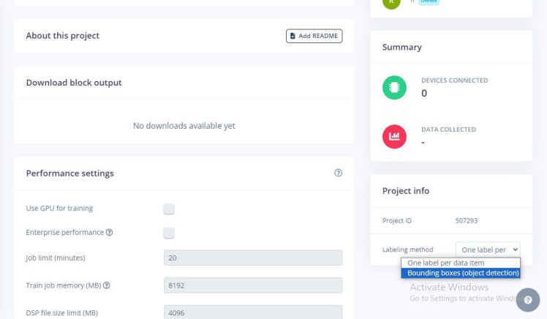547x319 pixels.
Task: Click the green Devices Connected chip icon
Action: coord(394,87)
